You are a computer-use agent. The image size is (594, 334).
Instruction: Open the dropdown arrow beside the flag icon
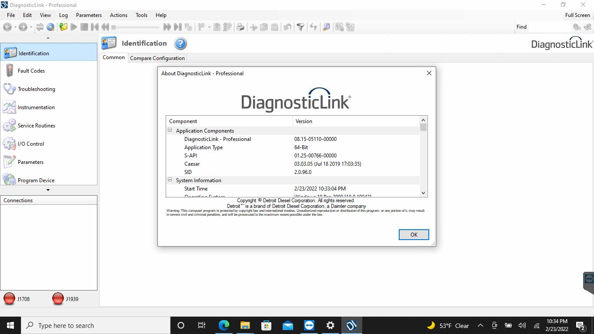209,27
